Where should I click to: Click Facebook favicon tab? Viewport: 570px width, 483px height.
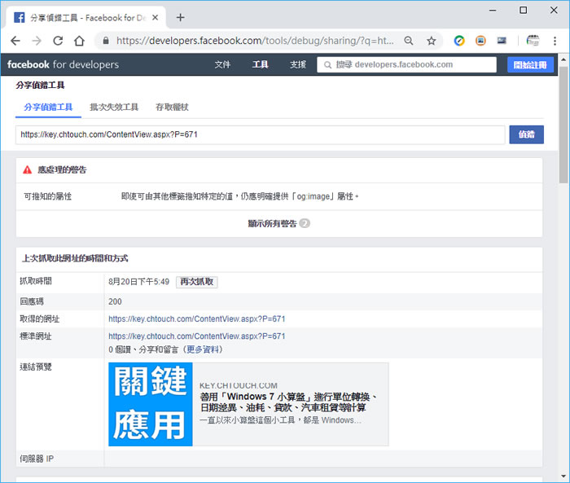tap(19, 17)
